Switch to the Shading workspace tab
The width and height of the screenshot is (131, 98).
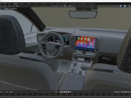point(51,4)
